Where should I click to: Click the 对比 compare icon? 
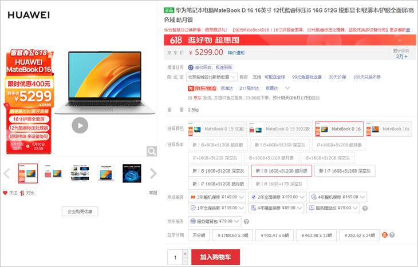coord(22,193)
